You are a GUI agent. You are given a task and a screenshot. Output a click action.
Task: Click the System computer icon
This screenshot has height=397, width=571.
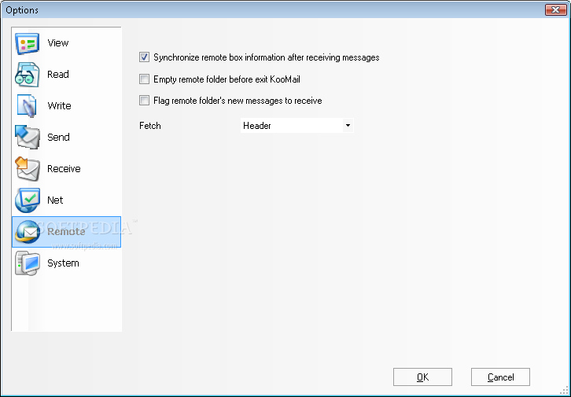(27, 263)
